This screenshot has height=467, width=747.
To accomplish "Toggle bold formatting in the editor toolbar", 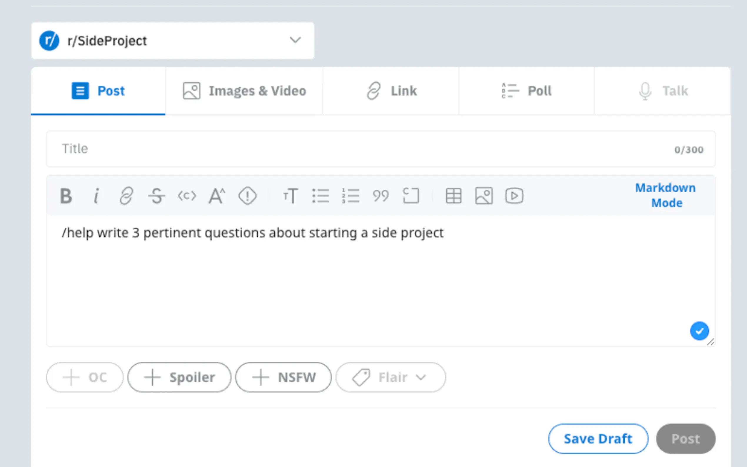I will pyautogui.click(x=66, y=196).
